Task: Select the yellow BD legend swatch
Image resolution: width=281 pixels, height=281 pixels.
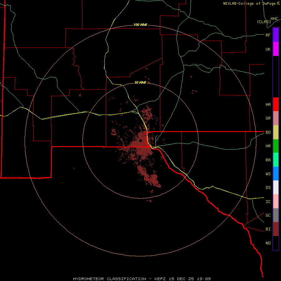Action: (x=276, y=132)
